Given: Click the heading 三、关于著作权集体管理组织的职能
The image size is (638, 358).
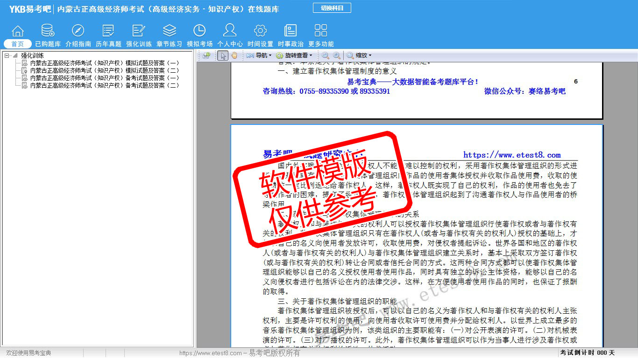Looking at the screenshot, I should pyautogui.click(x=337, y=301).
